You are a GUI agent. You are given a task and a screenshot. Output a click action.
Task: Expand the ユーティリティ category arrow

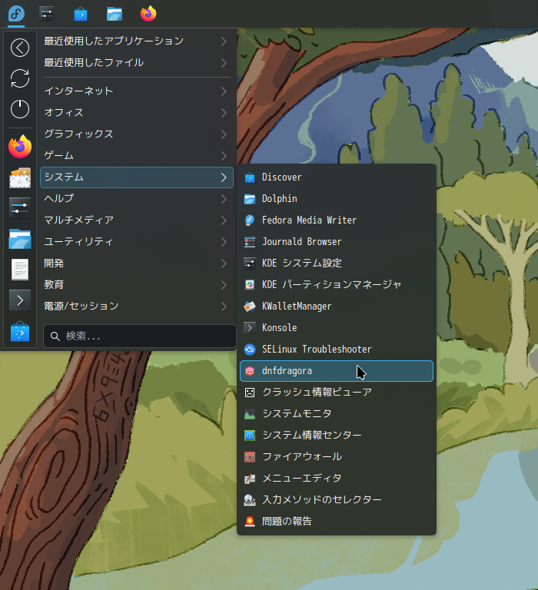click(x=224, y=241)
